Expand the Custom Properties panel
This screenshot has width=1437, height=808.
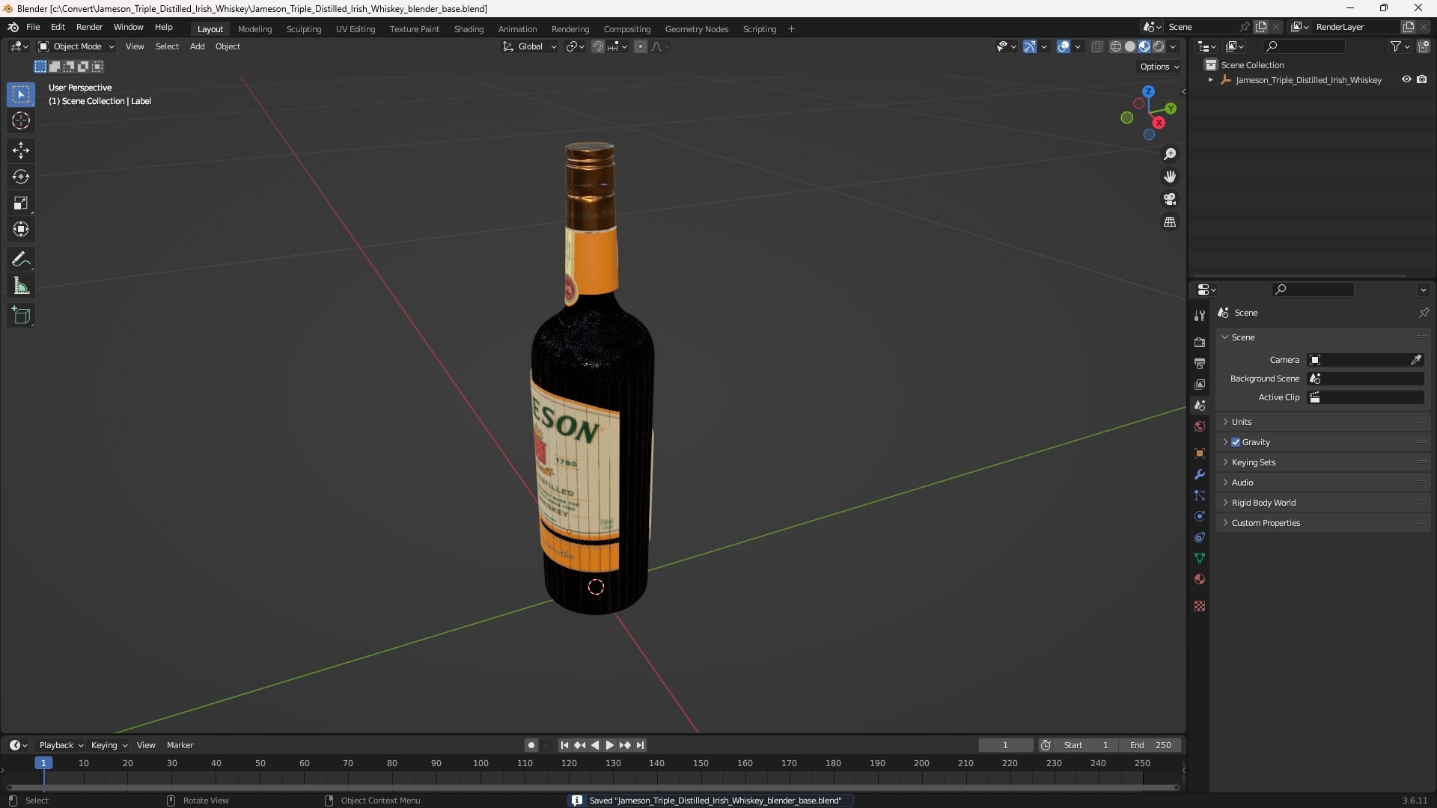(1323, 523)
